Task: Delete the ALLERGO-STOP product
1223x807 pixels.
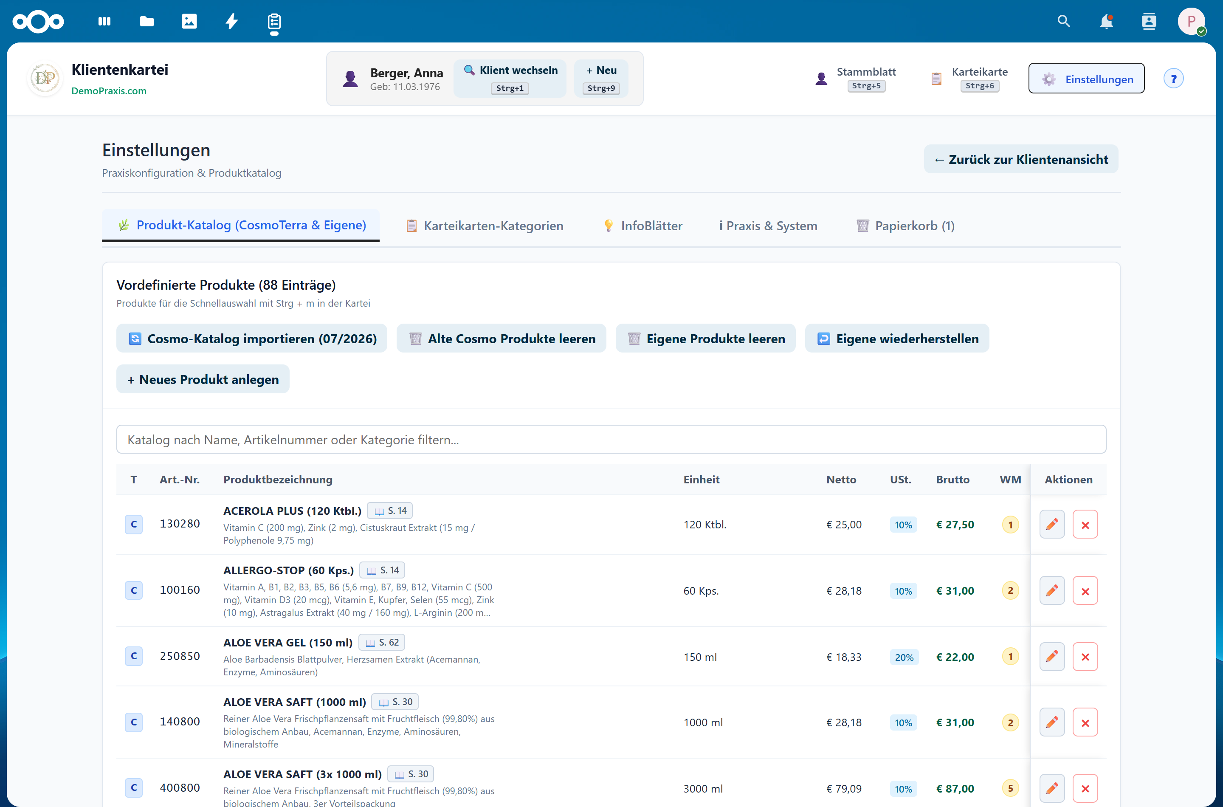Action: pyautogui.click(x=1085, y=591)
